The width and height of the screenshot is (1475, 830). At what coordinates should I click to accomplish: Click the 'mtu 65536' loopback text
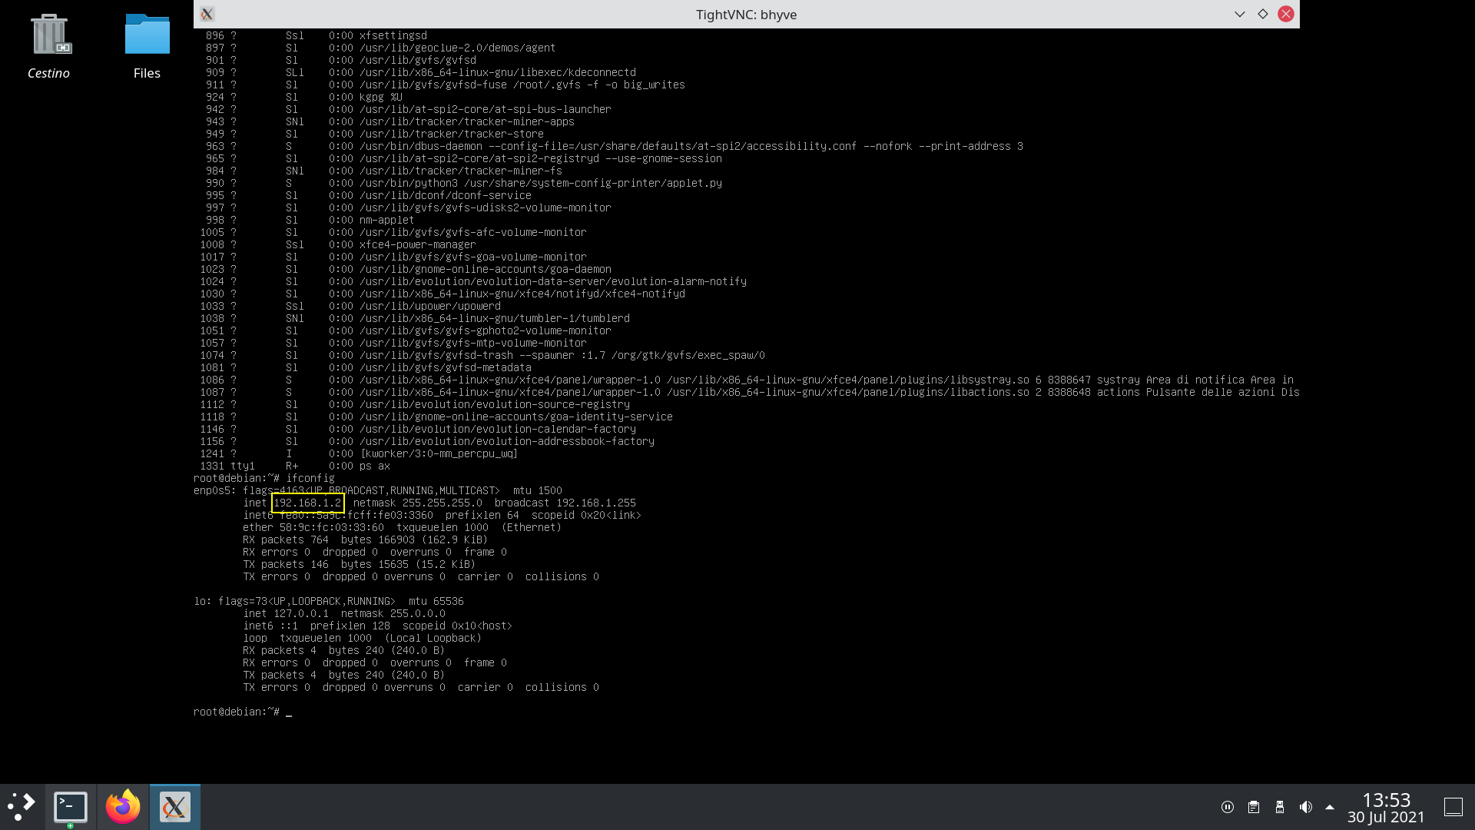click(x=436, y=601)
